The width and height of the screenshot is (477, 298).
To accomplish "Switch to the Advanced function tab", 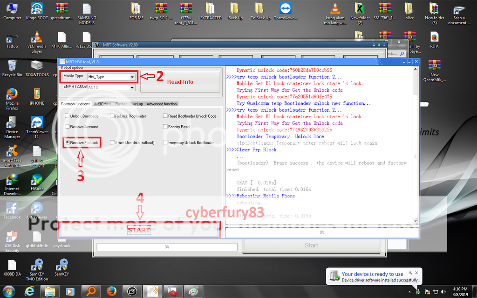I will [161, 104].
